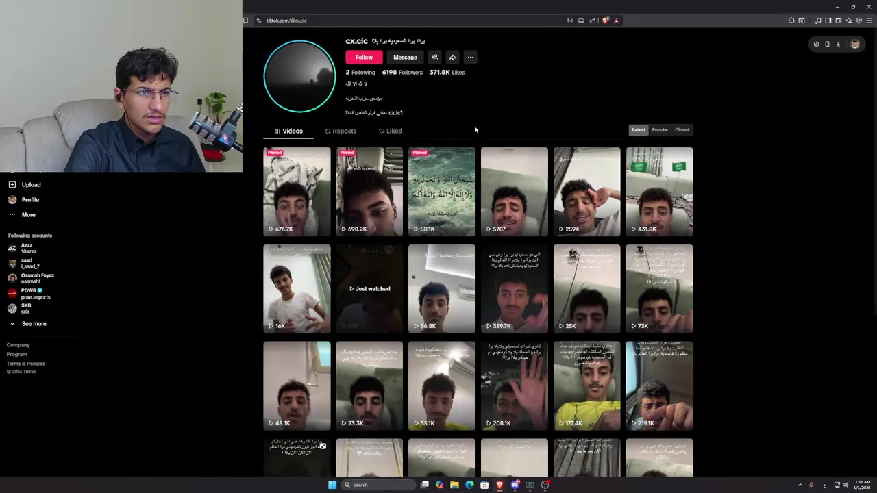Open the 2 Following count
The height and width of the screenshot is (493, 877).
point(360,72)
